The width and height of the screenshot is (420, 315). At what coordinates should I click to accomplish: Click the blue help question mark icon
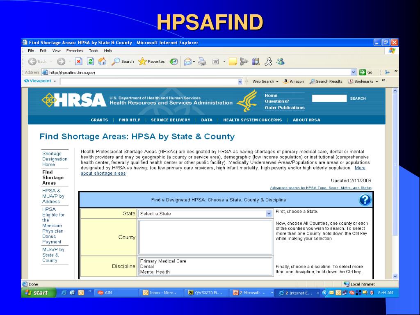(x=365, y=200)
